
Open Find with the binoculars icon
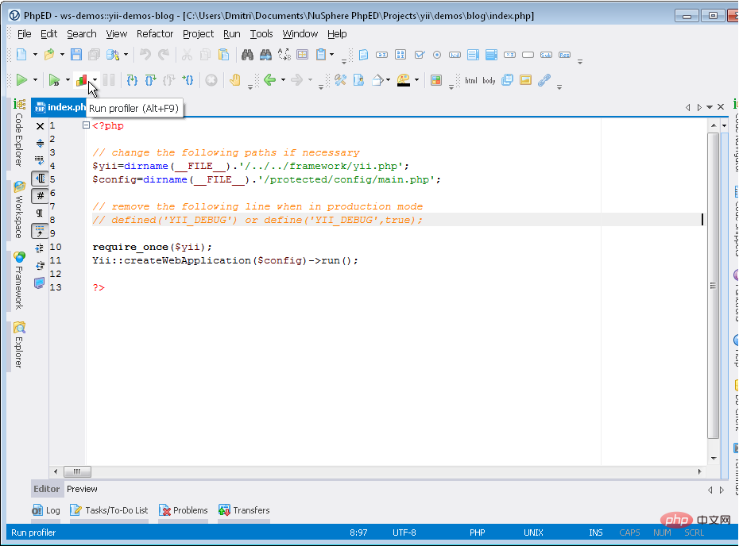click(247, 55)
